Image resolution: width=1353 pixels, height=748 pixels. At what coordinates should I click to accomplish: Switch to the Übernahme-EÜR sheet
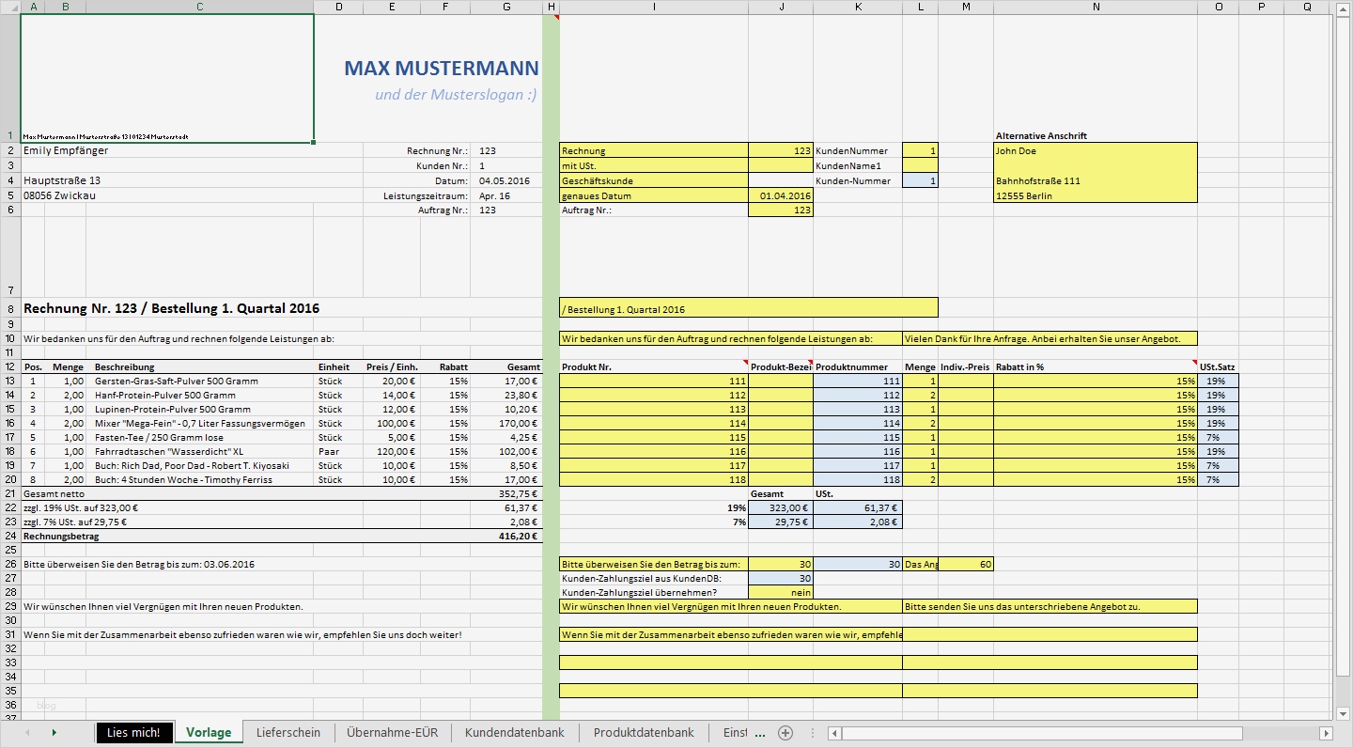pos(394,732)
